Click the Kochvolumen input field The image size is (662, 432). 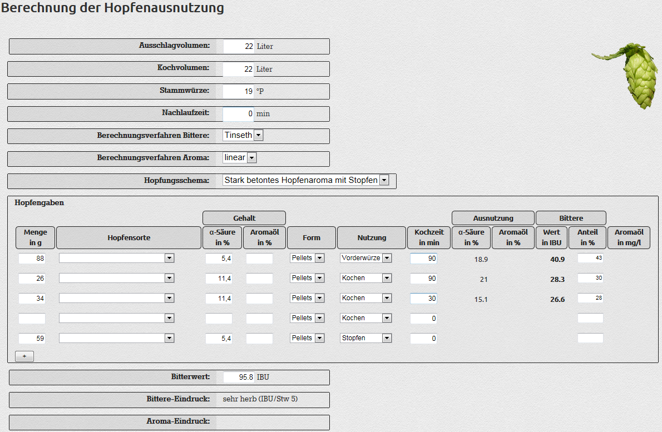tap(238, 69)
